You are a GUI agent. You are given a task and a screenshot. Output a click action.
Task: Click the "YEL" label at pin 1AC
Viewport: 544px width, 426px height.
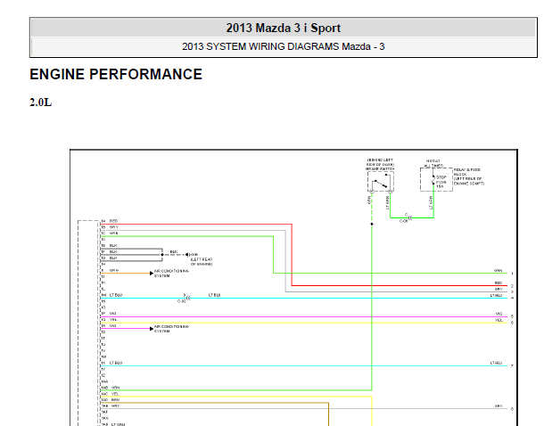pyautogui.click(x=115, y=394)
